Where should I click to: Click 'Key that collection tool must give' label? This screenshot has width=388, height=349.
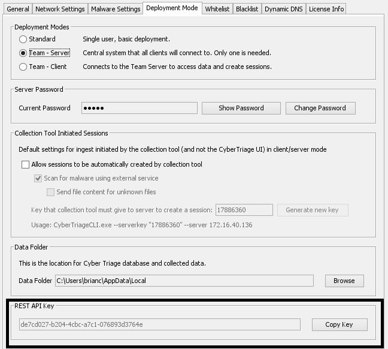click(x=122, y=210)
